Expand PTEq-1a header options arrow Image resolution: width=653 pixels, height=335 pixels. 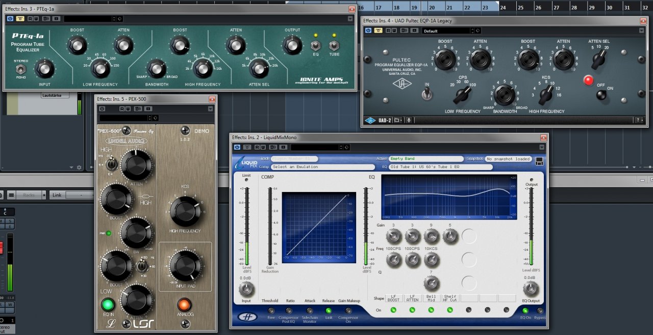[350, 19]
